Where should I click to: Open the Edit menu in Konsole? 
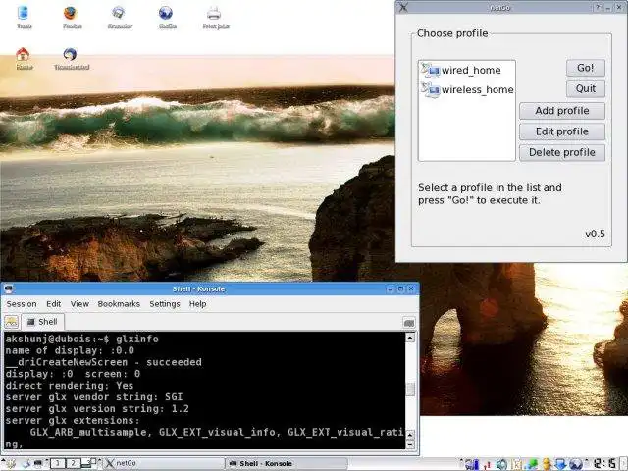coord(54,304)
